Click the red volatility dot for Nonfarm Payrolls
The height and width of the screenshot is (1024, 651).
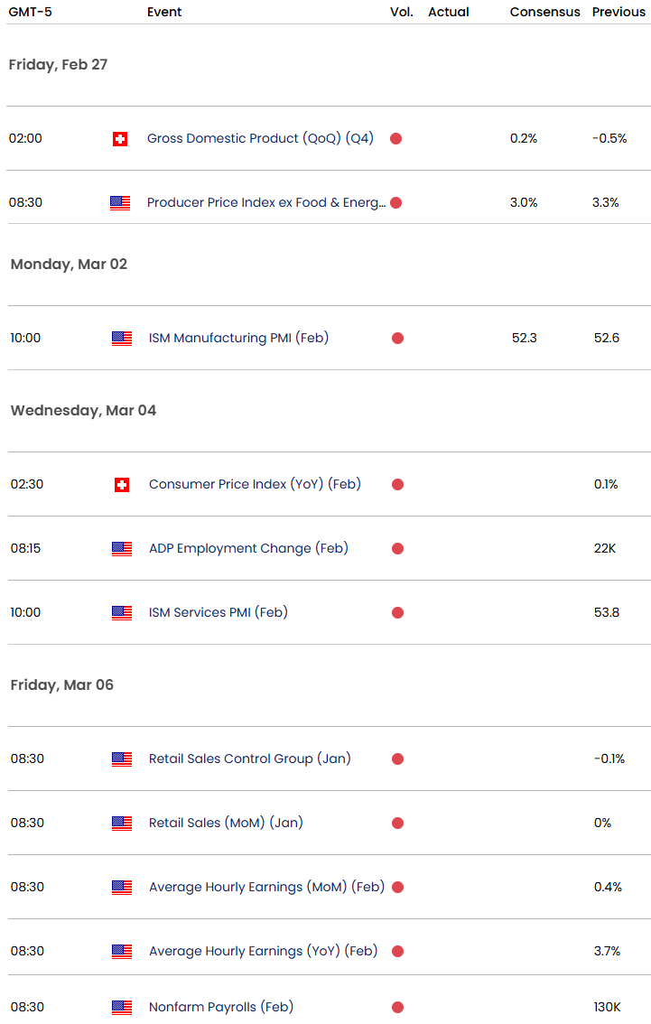(x=397, y=1008)
